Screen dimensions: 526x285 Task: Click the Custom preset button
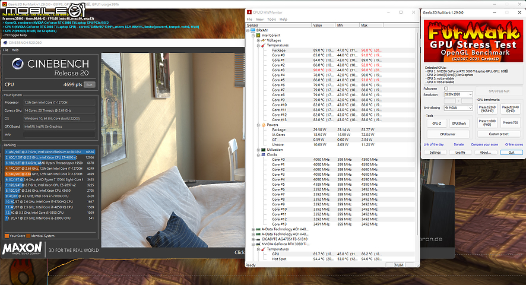(x=499, y=134)
